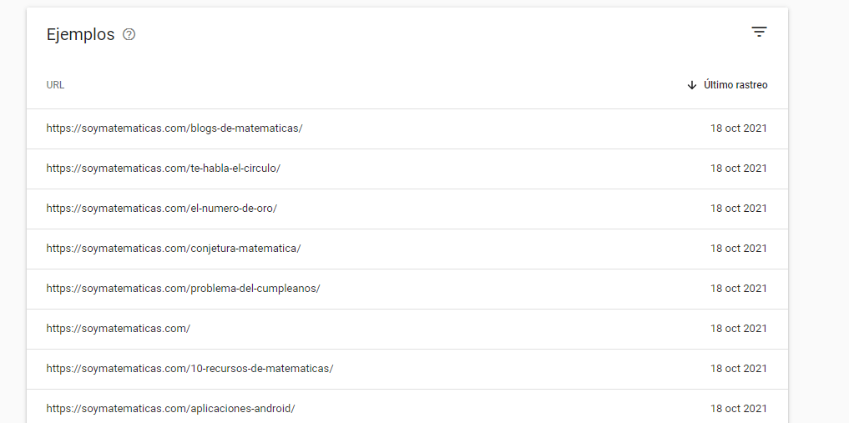This screenshot has height=423, width=849.
Task: Click the date in the 10-recursos-de-matematicas row
Action: [739, 369]
